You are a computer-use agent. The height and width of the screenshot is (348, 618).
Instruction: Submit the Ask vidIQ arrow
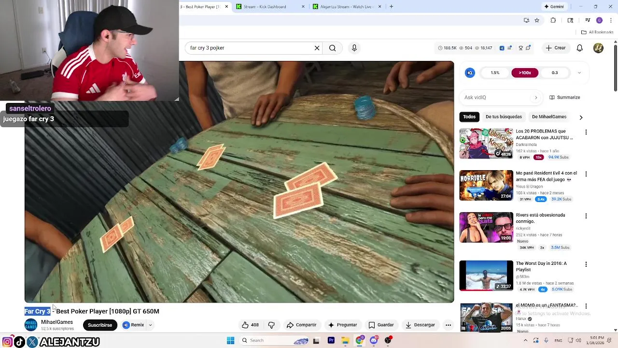pyautogui.click(x=535, y=98)
